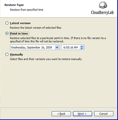Go to the previous step with Back

[x=61, y=114]
